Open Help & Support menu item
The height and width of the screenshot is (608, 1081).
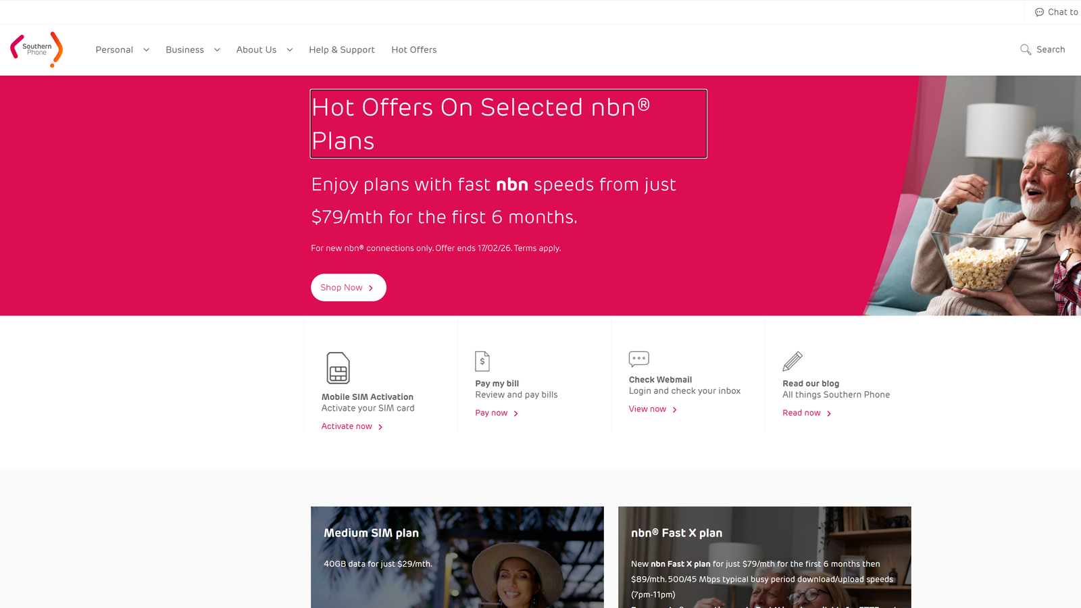[x=341, y=49]
